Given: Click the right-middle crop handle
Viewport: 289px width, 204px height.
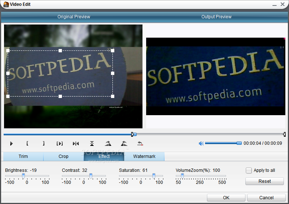Looking at the screenshot, I should [x=112, y=73].
